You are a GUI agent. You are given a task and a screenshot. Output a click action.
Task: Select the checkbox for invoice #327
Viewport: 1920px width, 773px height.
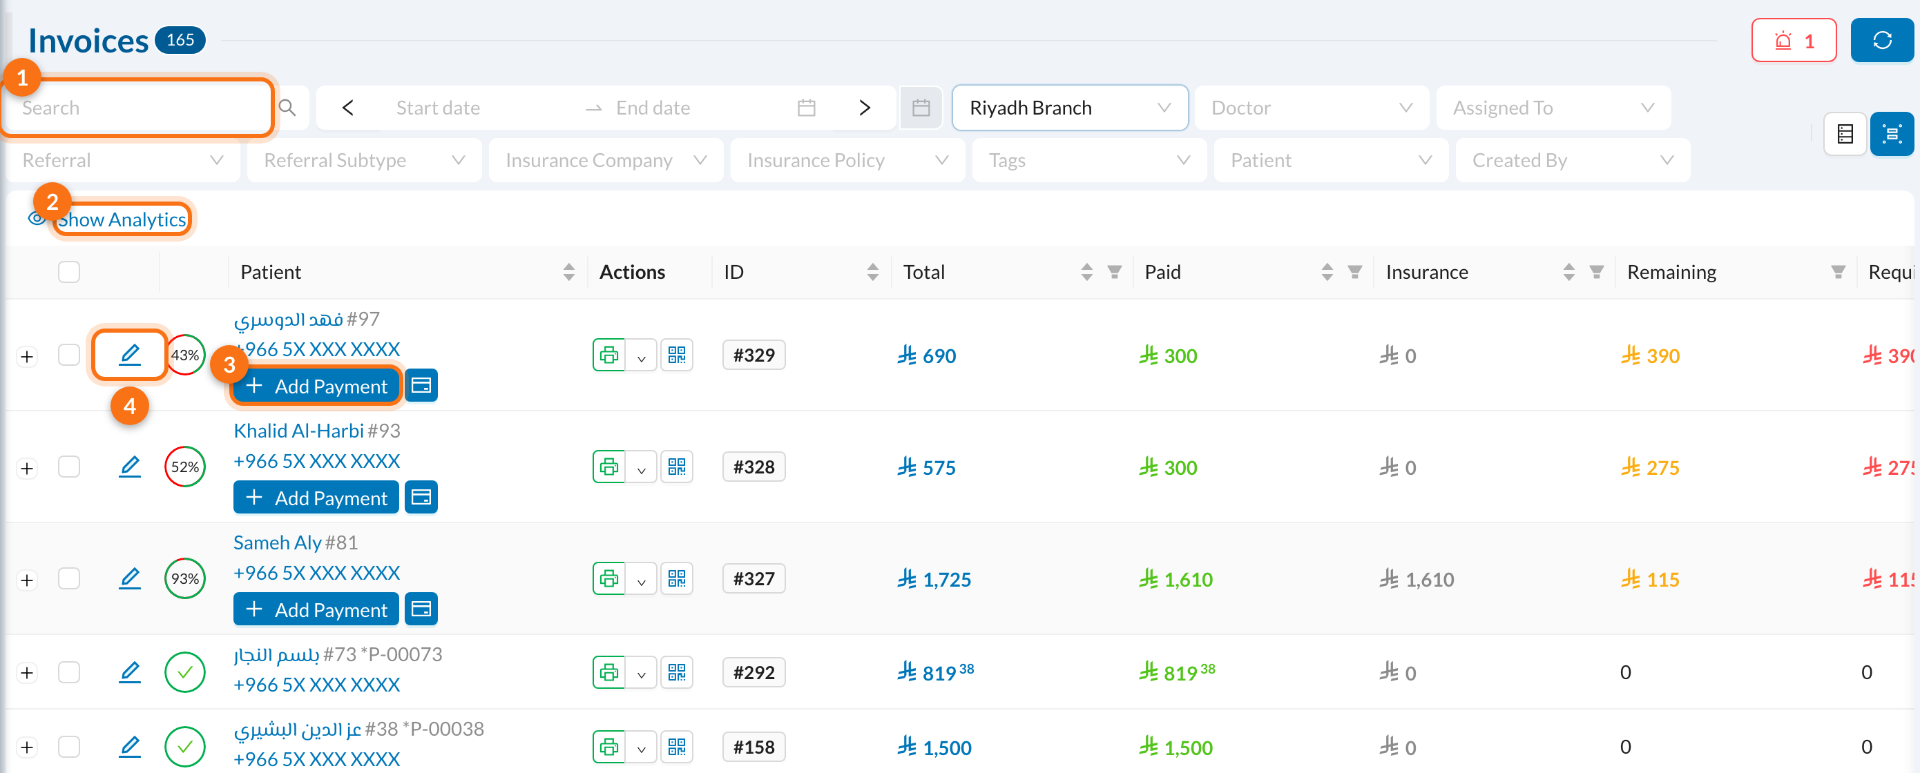coord(69,578)
